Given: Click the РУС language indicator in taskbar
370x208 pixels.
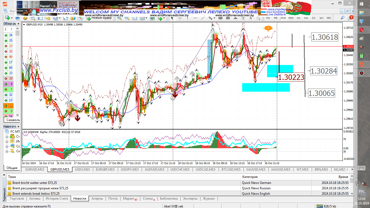Looking at the screenshot, I should [362, 191].
